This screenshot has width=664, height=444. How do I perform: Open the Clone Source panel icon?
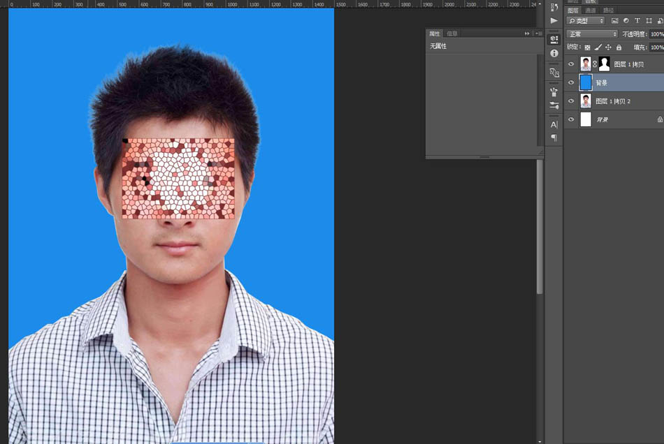[554, 73]
